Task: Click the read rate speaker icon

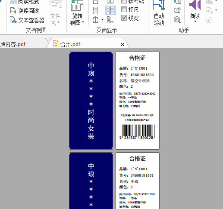Action: 210,2
